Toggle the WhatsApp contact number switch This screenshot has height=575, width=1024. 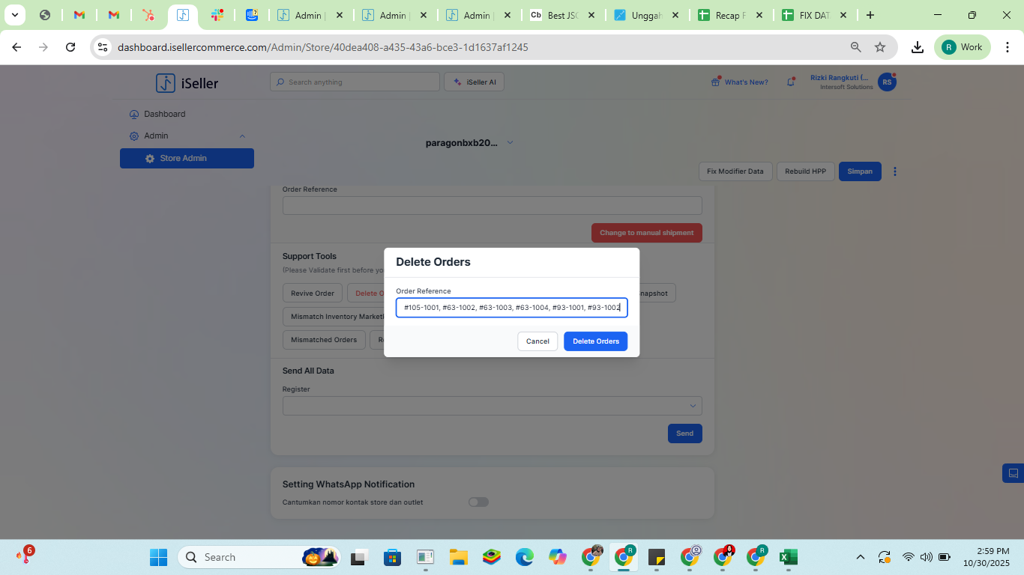point(478,502)
